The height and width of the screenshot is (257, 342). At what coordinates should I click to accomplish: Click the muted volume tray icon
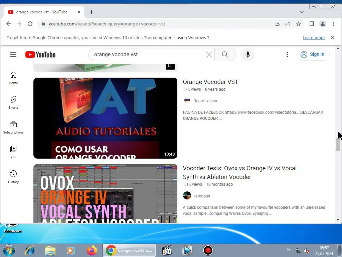[x=307, y=251]
